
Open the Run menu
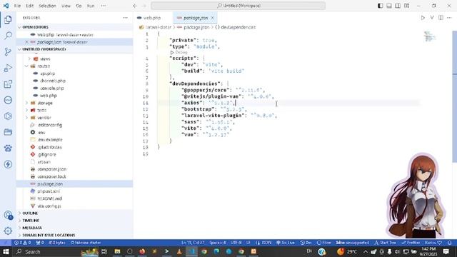[91, 6]
